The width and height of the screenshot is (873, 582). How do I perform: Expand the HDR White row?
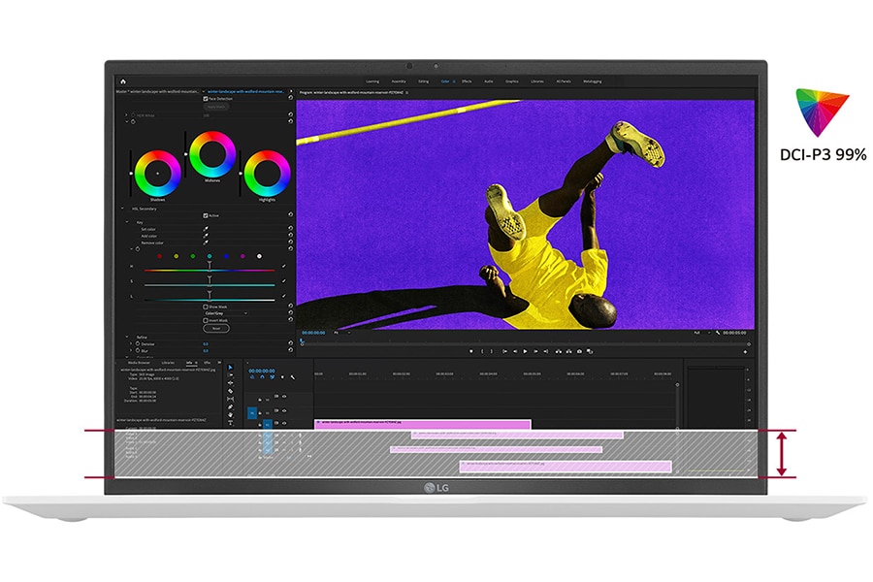126,114
